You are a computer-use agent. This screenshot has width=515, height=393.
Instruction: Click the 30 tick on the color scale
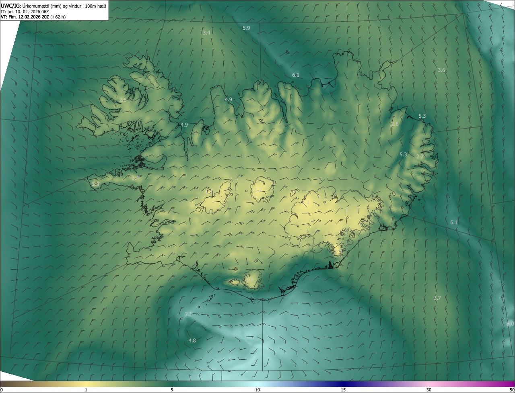[x=429, y=390]
